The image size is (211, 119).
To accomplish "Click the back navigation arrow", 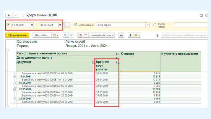I will 9,15.
